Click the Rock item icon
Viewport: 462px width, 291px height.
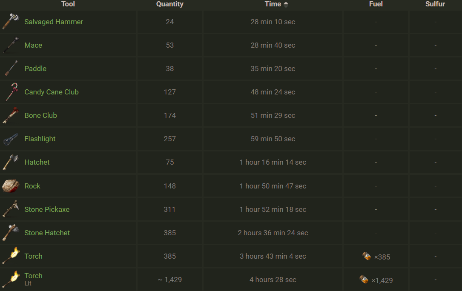click(11, 186)
